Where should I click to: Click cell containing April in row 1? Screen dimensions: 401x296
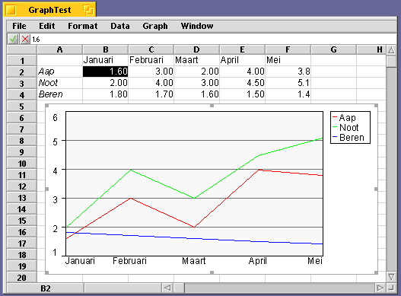click(x=243, y=60)
